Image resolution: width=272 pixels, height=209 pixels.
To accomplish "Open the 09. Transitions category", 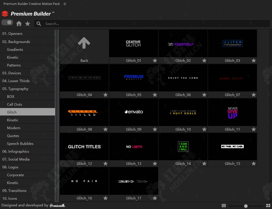I will click(28, 191).
